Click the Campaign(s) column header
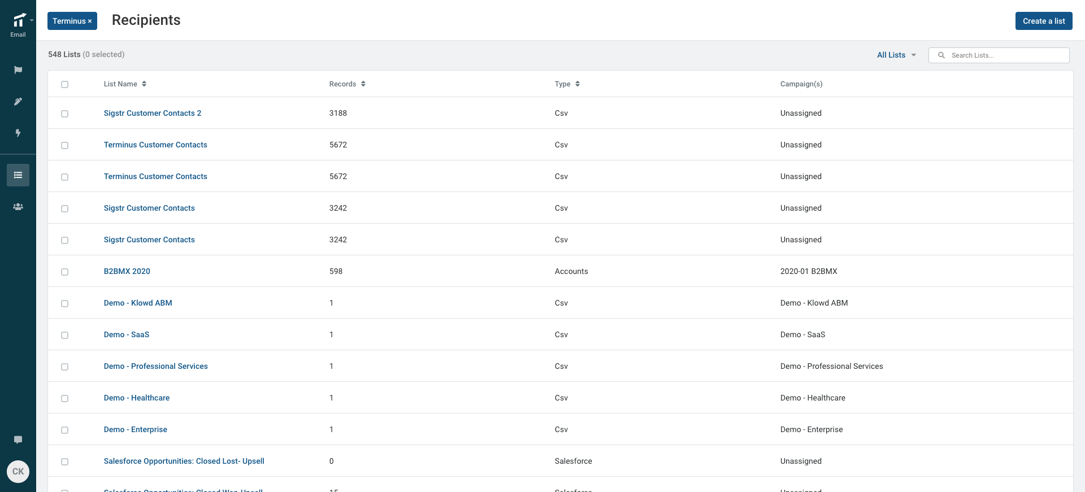1085x492 pixels. (801, 84)
